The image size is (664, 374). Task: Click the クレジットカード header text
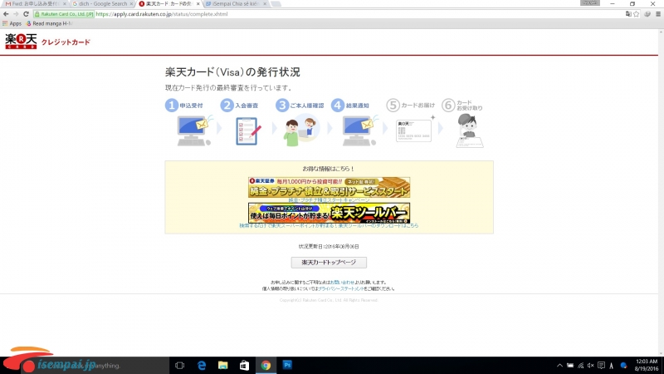coord(66,42)
